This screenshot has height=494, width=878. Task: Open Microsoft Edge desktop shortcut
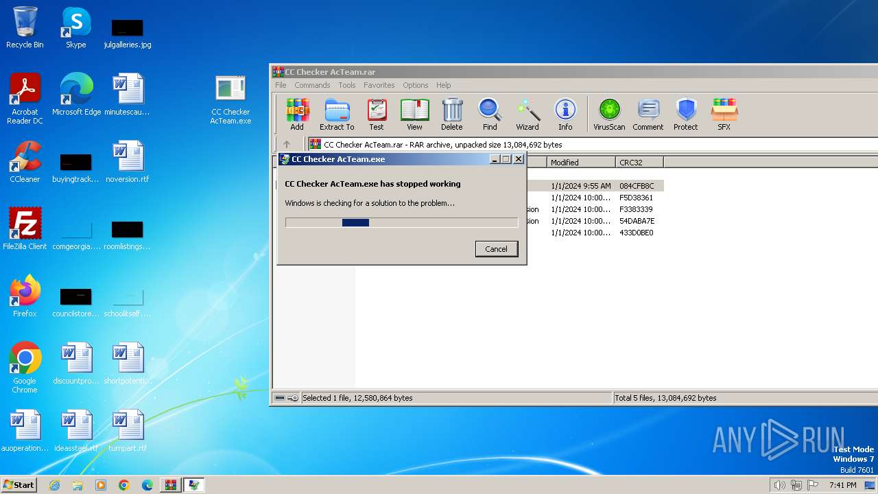(x=76, y=95)
